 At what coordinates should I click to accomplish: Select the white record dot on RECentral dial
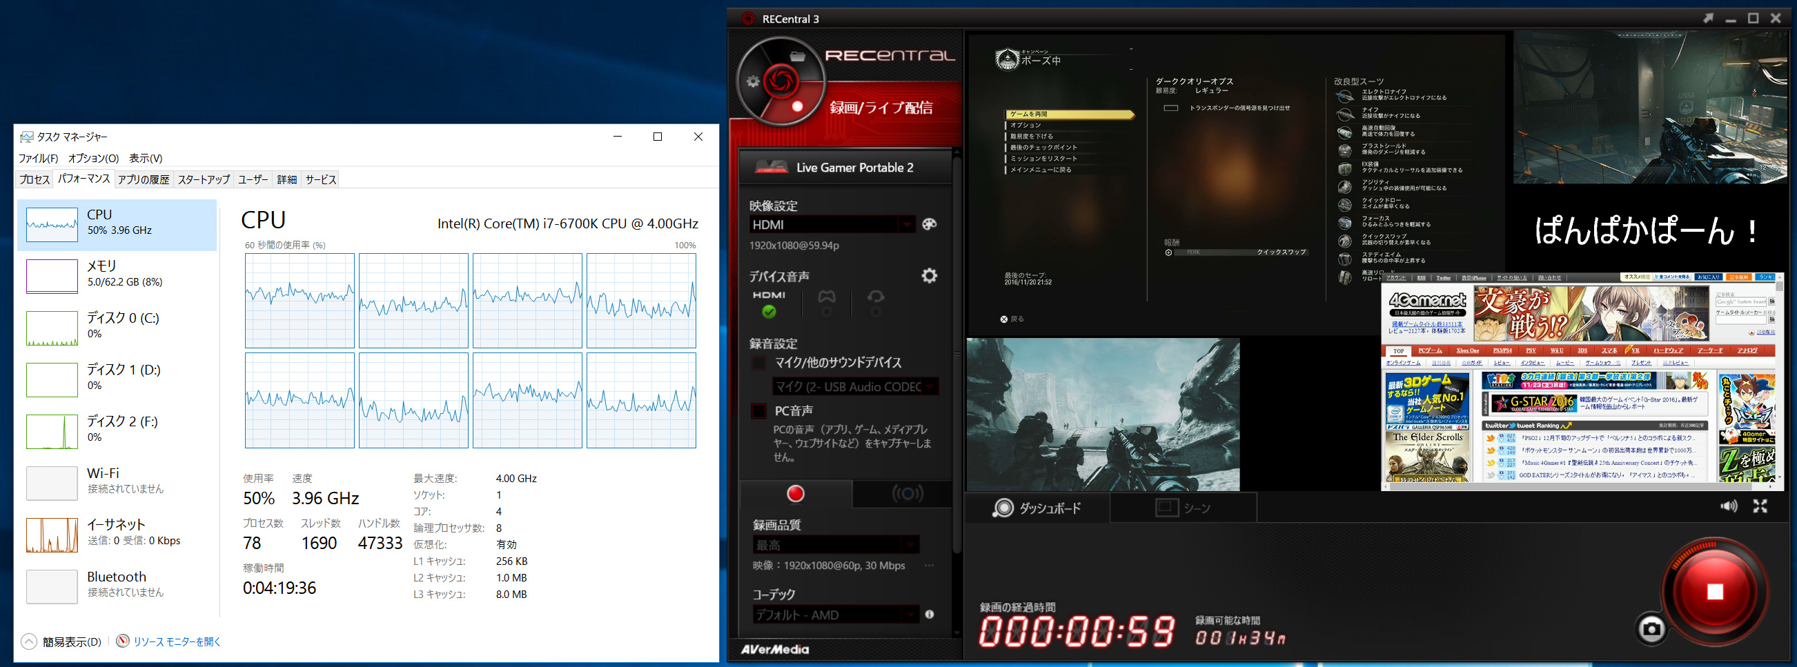797,107
